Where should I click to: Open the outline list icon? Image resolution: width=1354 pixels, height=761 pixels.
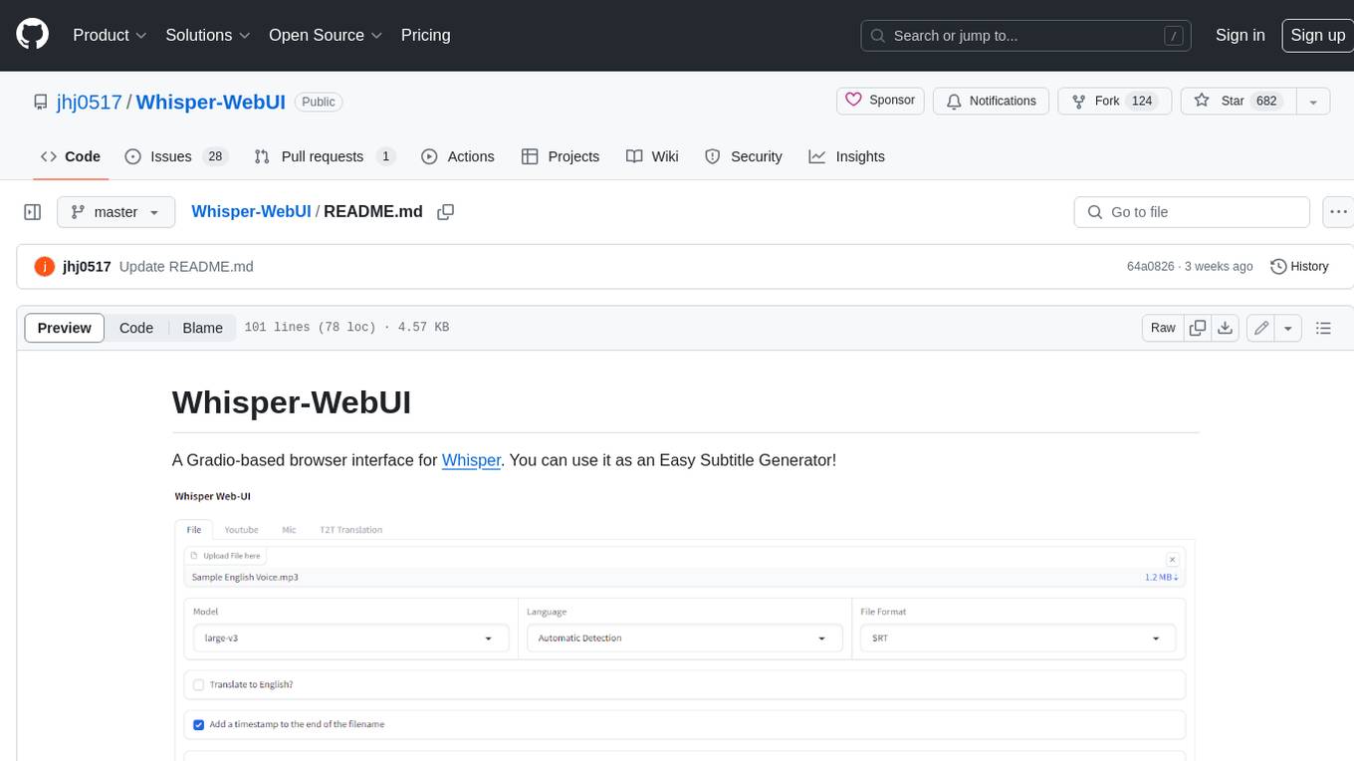pos(1323,328)
